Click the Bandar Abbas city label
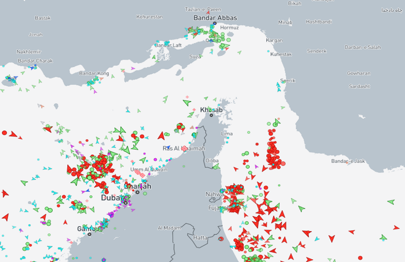 coord(215,18)
